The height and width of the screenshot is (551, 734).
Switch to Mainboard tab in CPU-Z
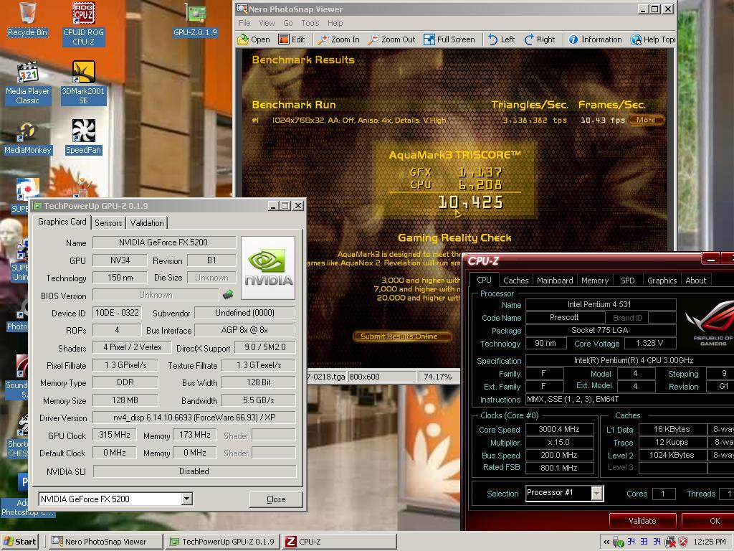[555, 281]
